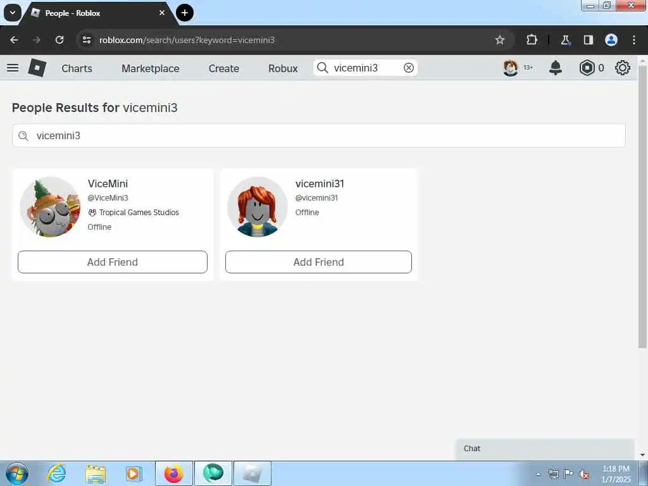Click the magnifier icon in top search box

323,68
